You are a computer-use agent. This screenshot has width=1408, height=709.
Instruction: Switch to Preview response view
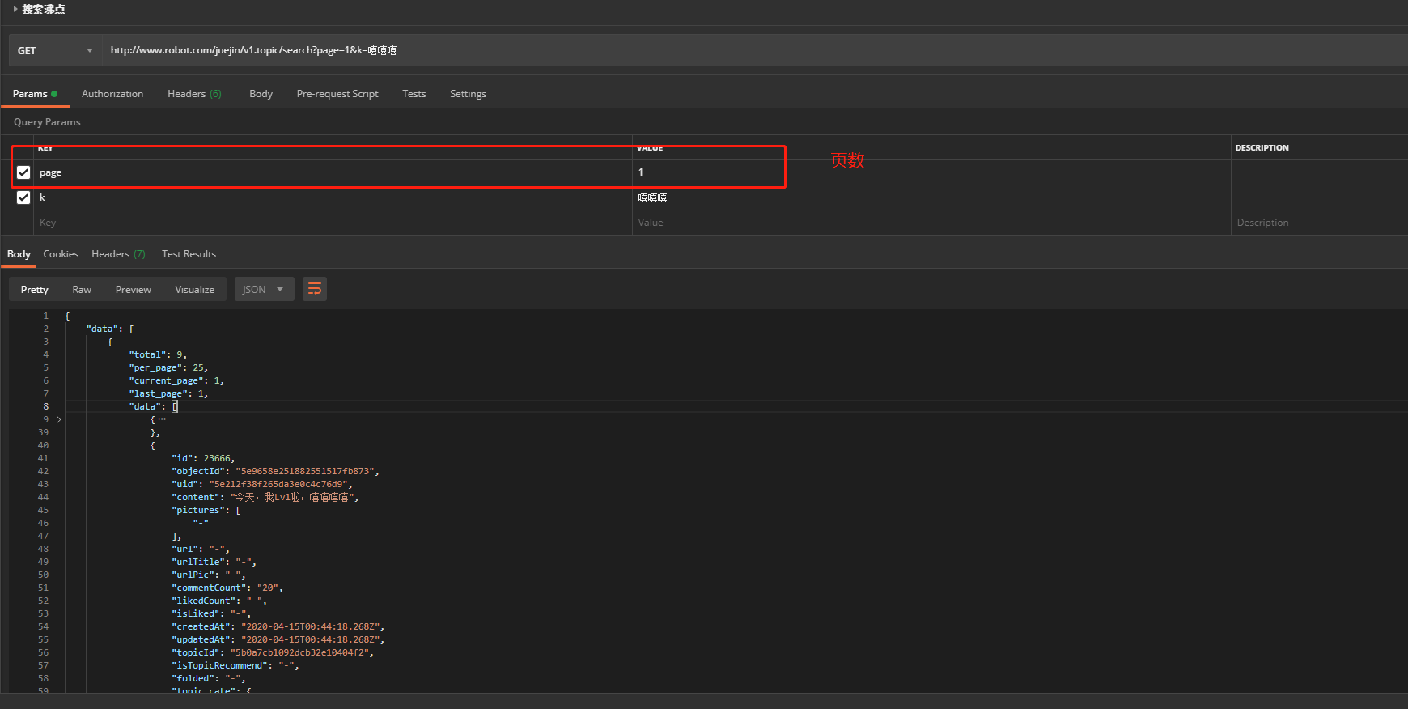click(x=134, y=289)
